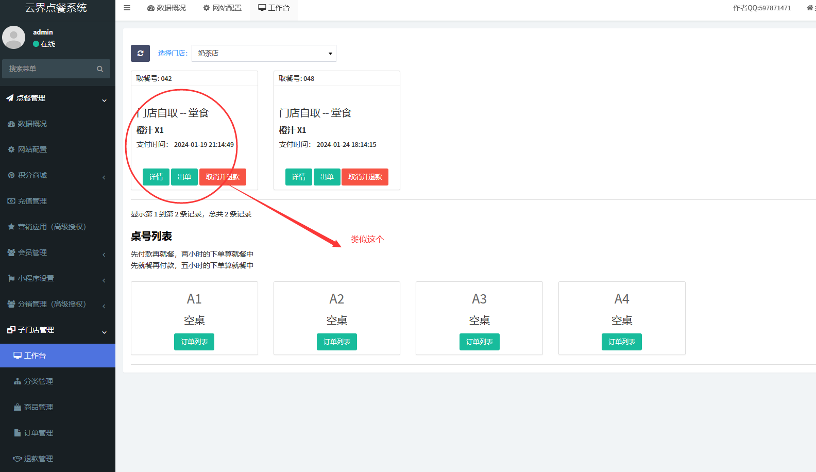Open 退款管理 in the sidebar
The image size is (816, 472).
(38, 459)
